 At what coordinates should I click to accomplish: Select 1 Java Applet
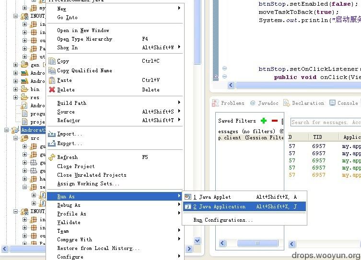click(x=245, y=197)
